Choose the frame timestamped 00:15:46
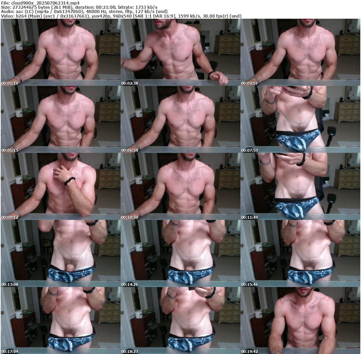The height and width of the screenshot is (354, 361). pyautogui.click(x=300, y=253)
